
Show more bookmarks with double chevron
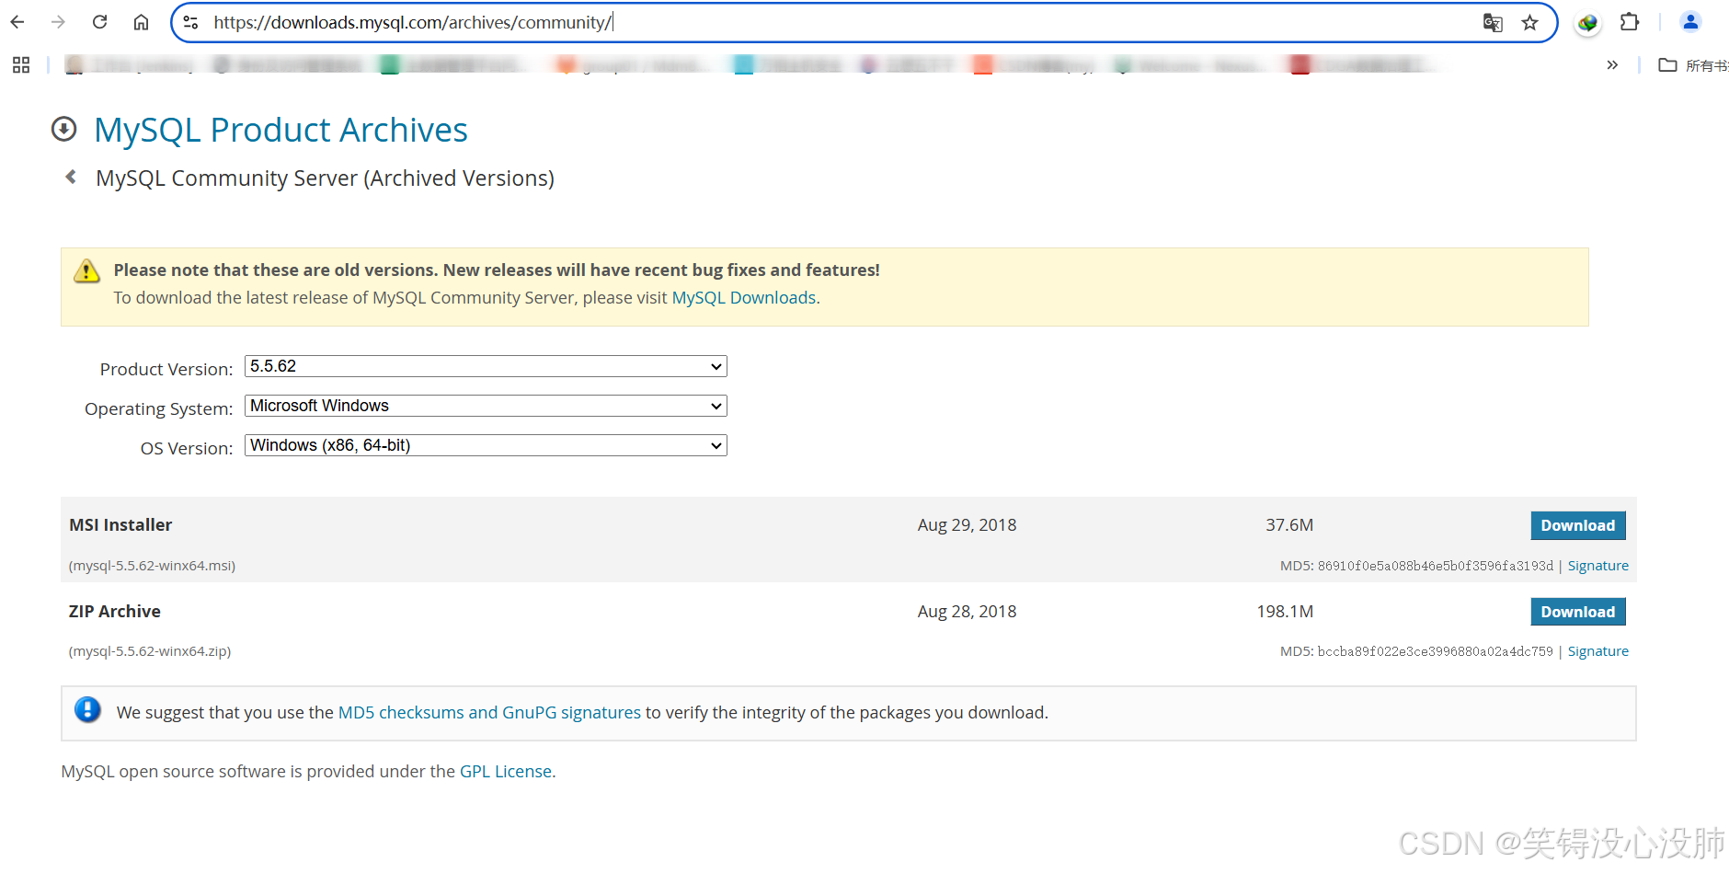pos(1612,64)
